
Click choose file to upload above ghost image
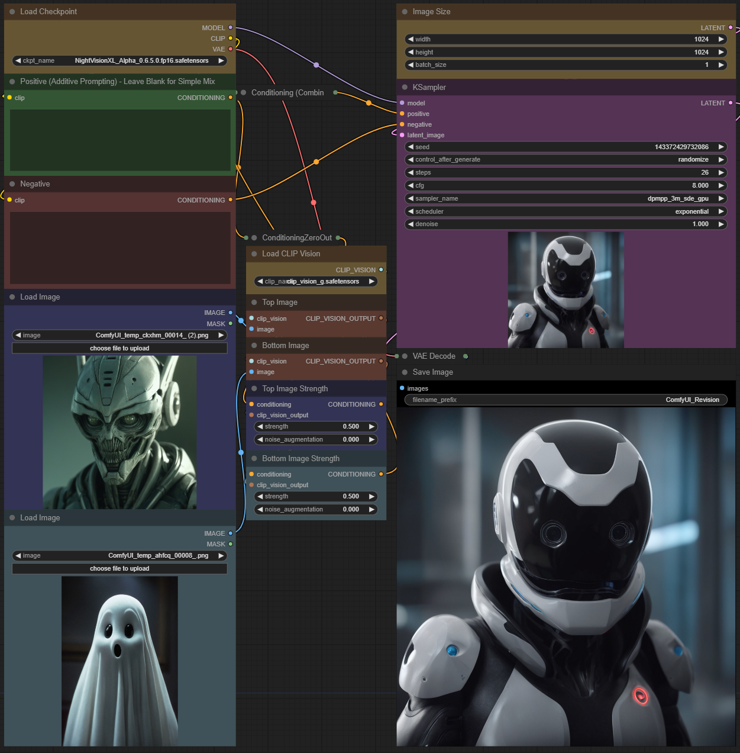[x=119, y=568]
